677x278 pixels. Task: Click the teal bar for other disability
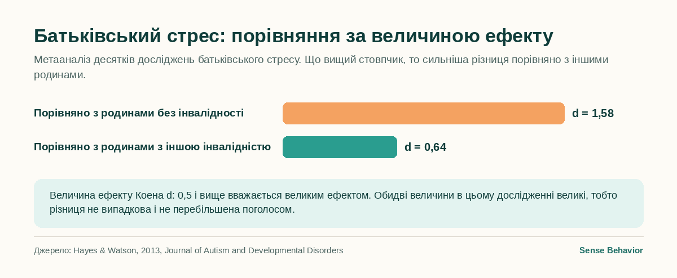(340, 147)
